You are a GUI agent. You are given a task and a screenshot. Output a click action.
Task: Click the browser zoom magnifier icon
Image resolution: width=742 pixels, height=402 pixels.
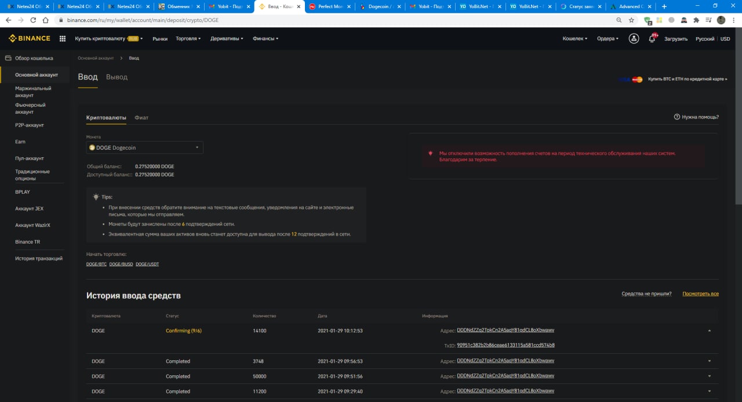619,20
